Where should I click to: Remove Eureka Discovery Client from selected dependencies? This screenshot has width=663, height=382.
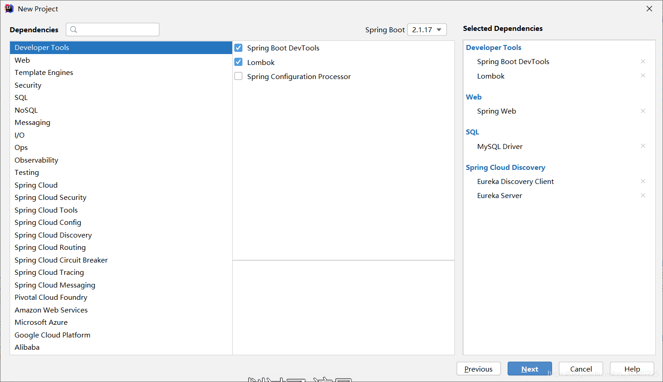click(x=643, y=181)
